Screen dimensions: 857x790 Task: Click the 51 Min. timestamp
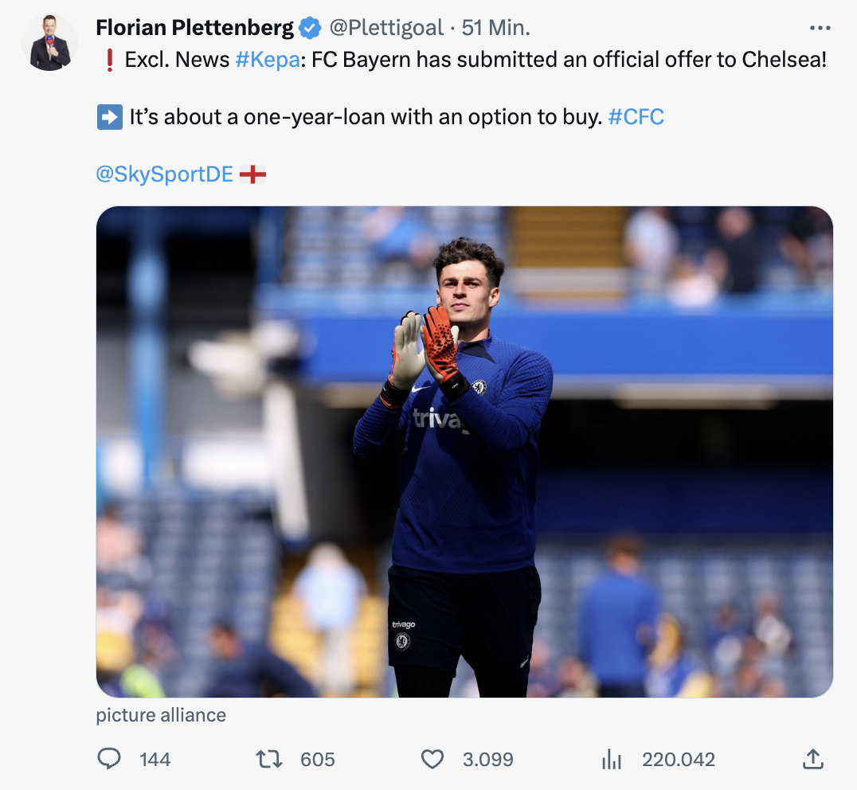point(495,28)
